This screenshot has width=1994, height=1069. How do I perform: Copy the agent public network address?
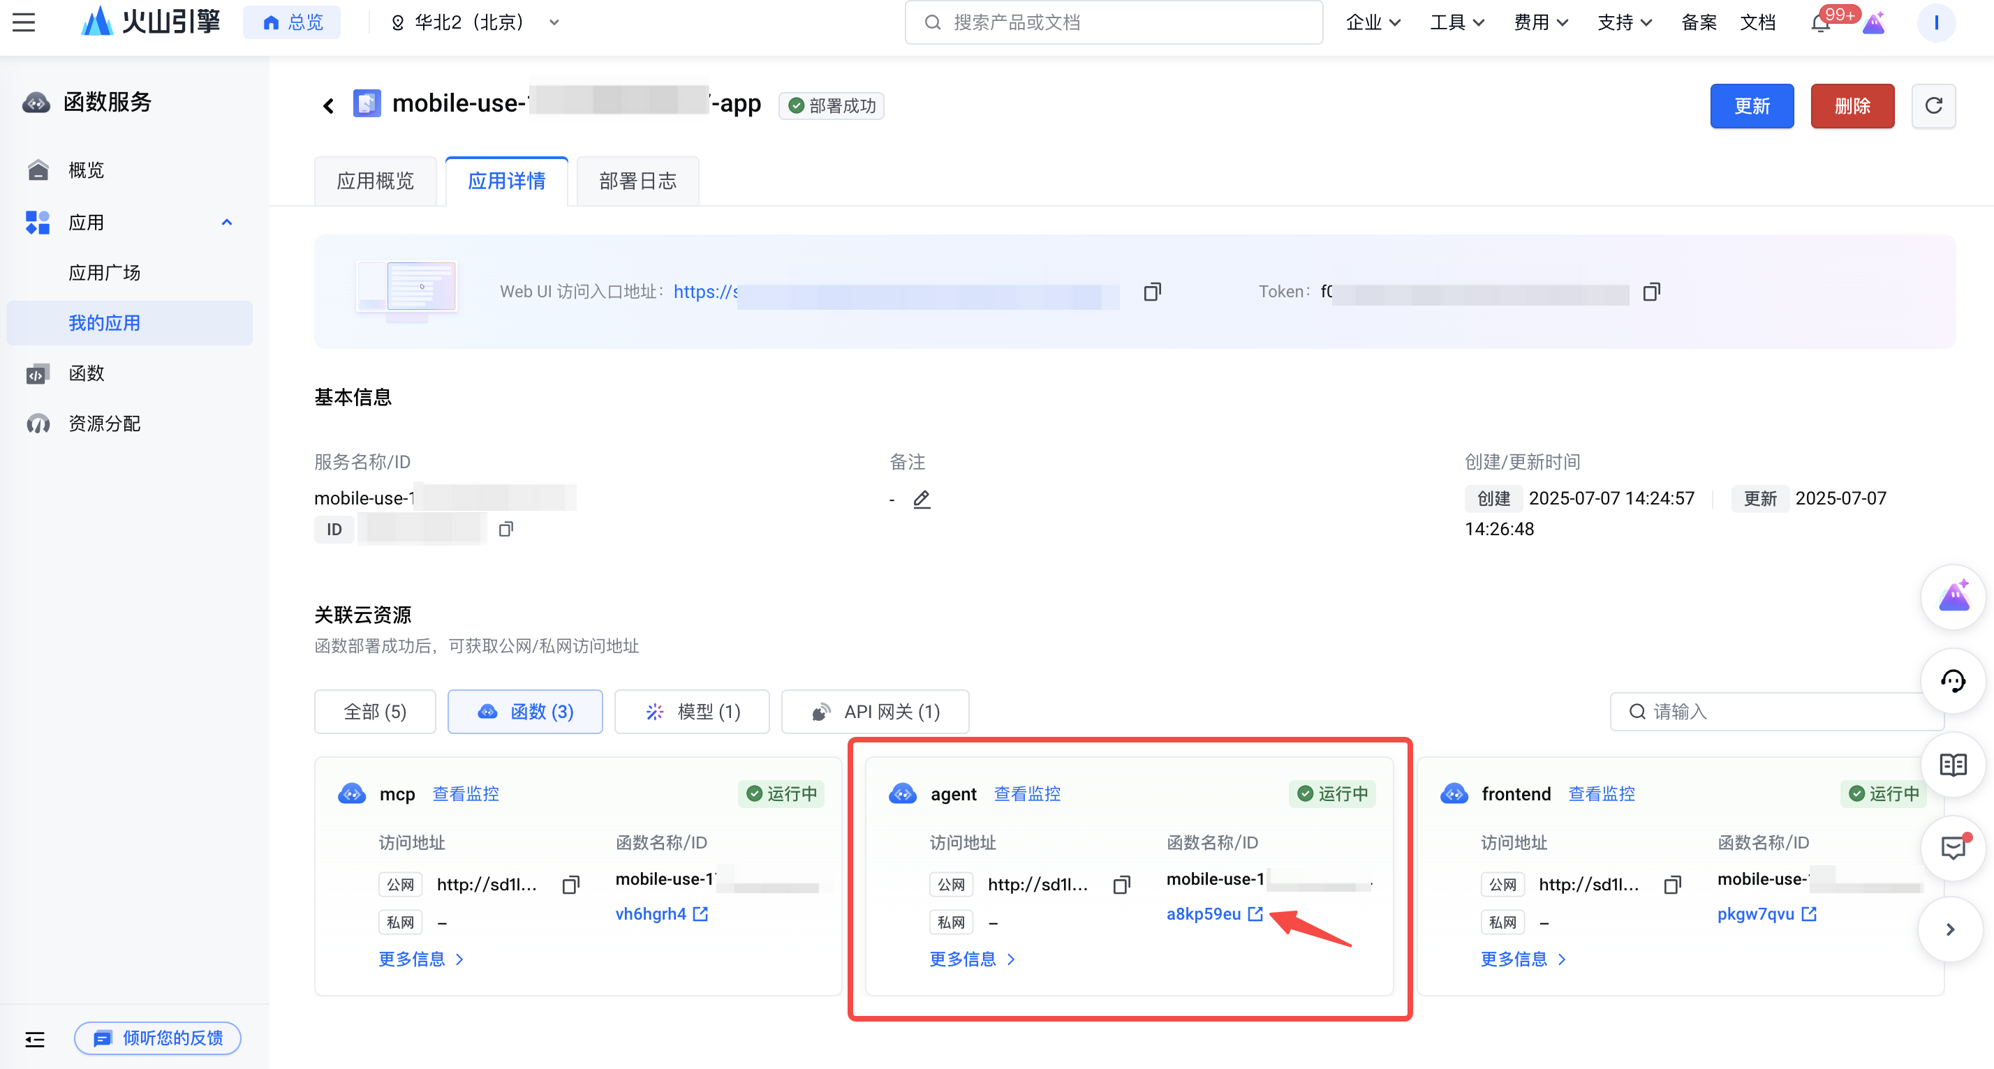tap(1121, 884)
